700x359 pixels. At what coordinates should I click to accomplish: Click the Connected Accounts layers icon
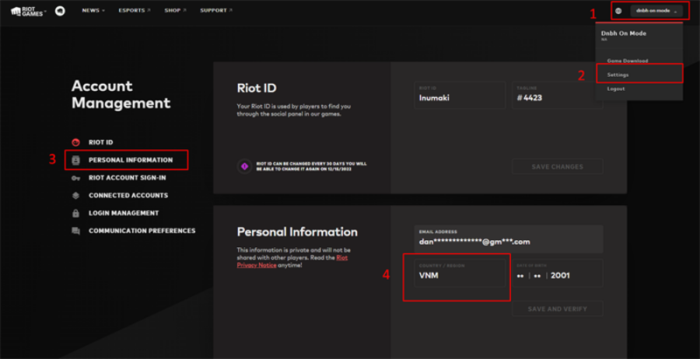click(x=75, y=195)
